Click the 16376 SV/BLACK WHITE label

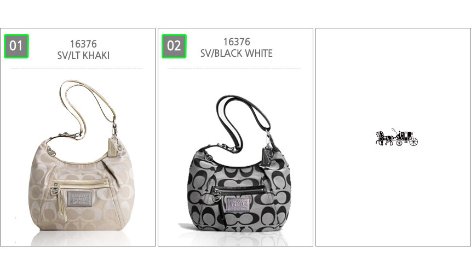[x=237, y=48]
